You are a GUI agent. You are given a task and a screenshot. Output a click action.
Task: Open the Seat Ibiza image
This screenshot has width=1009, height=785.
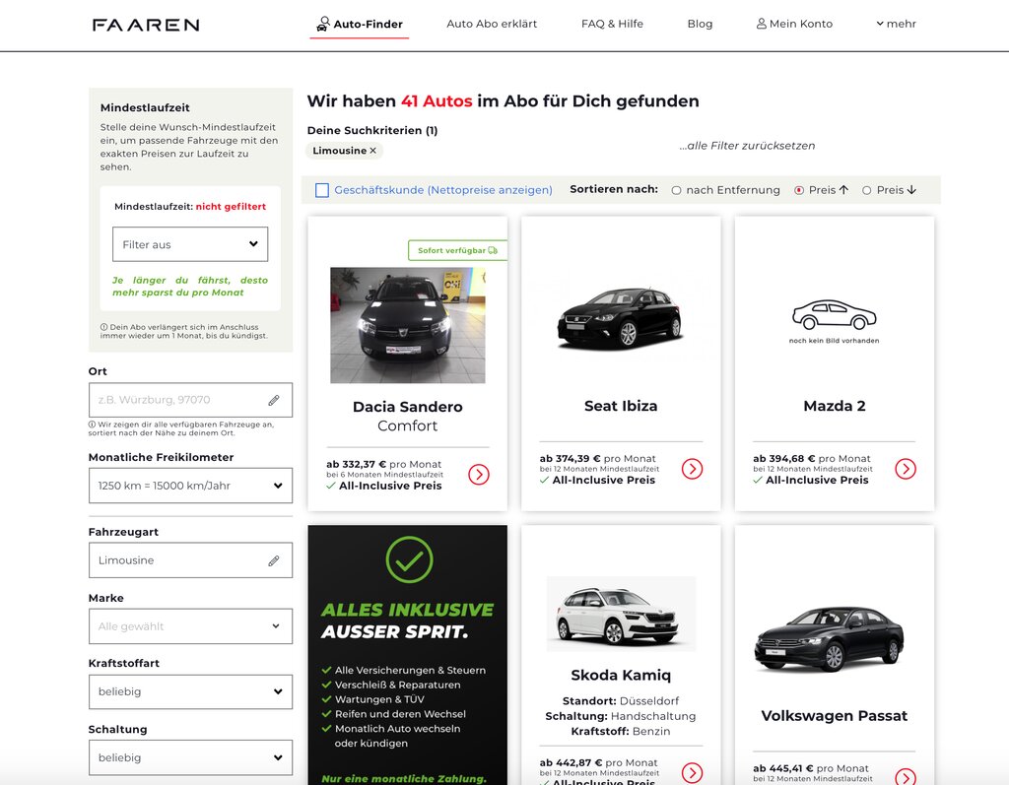621,317
